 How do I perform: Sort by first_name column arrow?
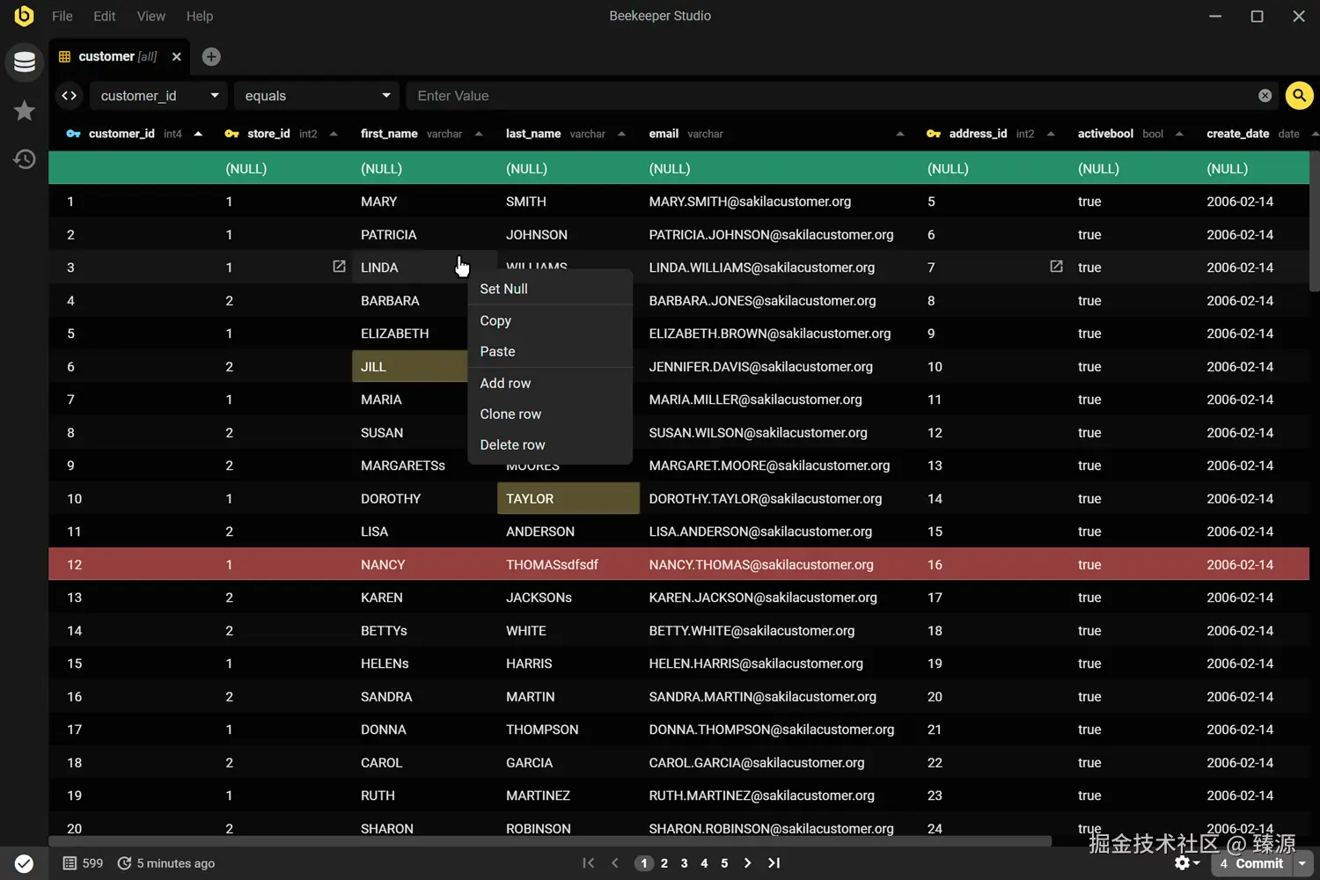coord(479,134)
